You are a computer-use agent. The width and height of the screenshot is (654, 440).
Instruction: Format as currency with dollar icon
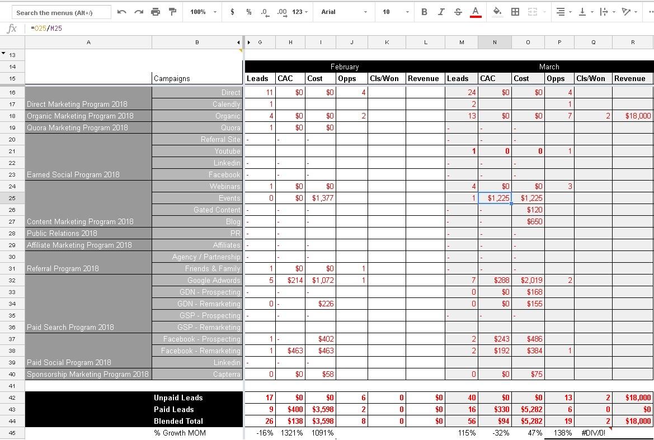(232, 12)
